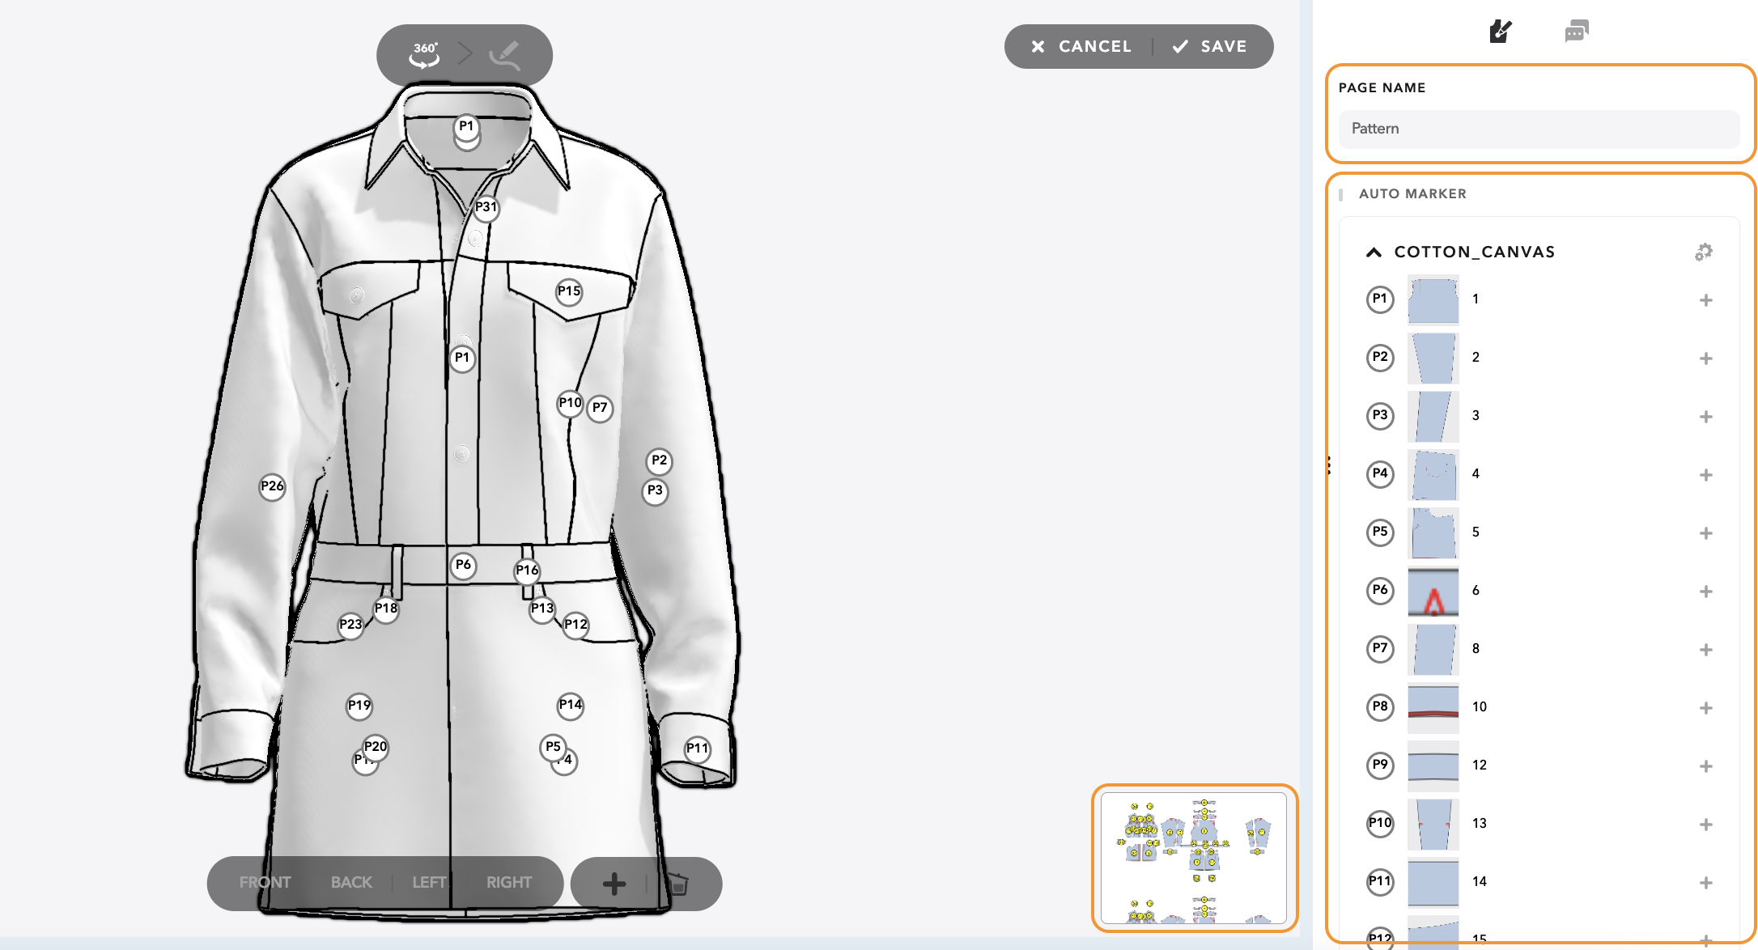Click the P11 badge in the list
Image resolution: width=1758 pixels, height=950 pixels.
(1380, 882)
